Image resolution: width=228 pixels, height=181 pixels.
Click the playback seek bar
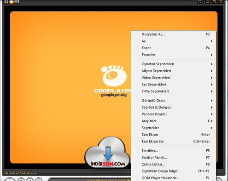[85, 173]
